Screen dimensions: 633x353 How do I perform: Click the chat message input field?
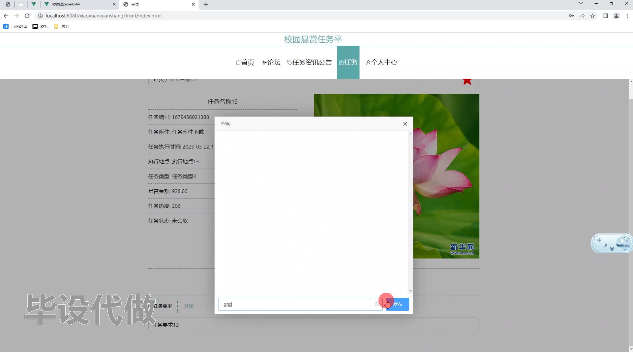click(297, 305)
